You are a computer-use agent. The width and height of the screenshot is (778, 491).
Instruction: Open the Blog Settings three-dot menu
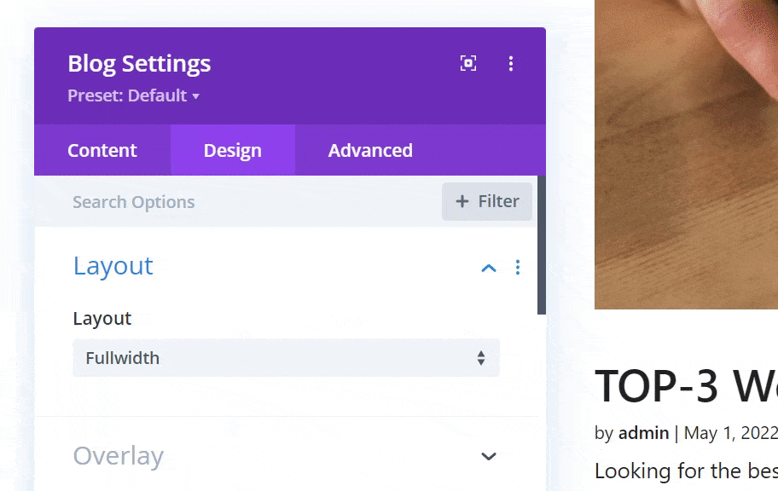(511, 63)
